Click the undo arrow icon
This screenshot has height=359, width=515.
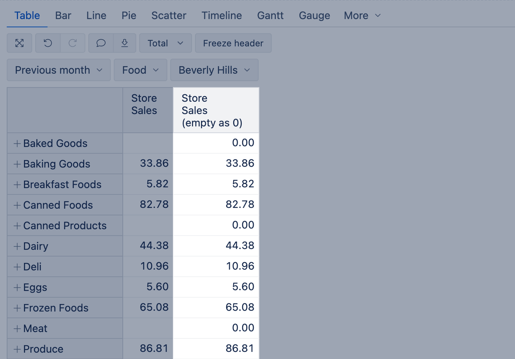pos(48,43)
